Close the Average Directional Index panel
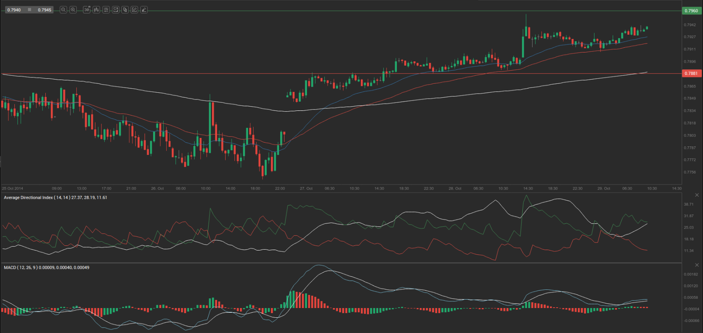The image size is (703, 333). tap(697, 195)
